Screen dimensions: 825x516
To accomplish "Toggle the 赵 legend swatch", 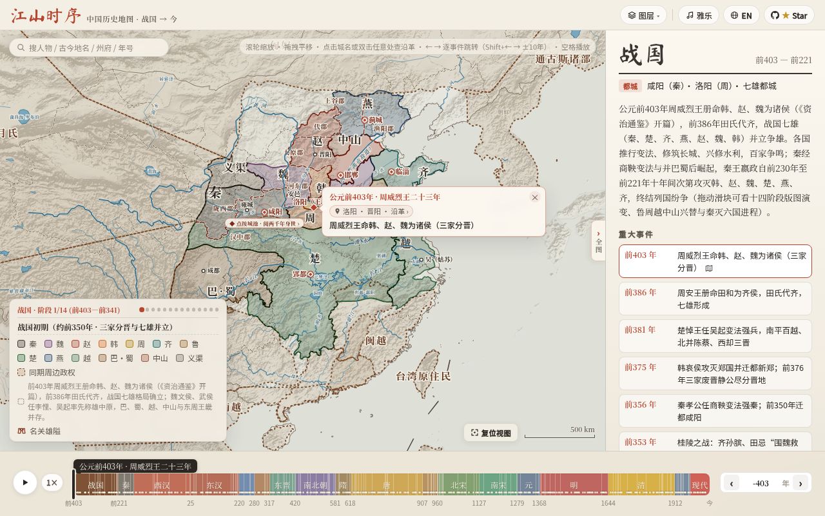I will click(x=75, y=344).
